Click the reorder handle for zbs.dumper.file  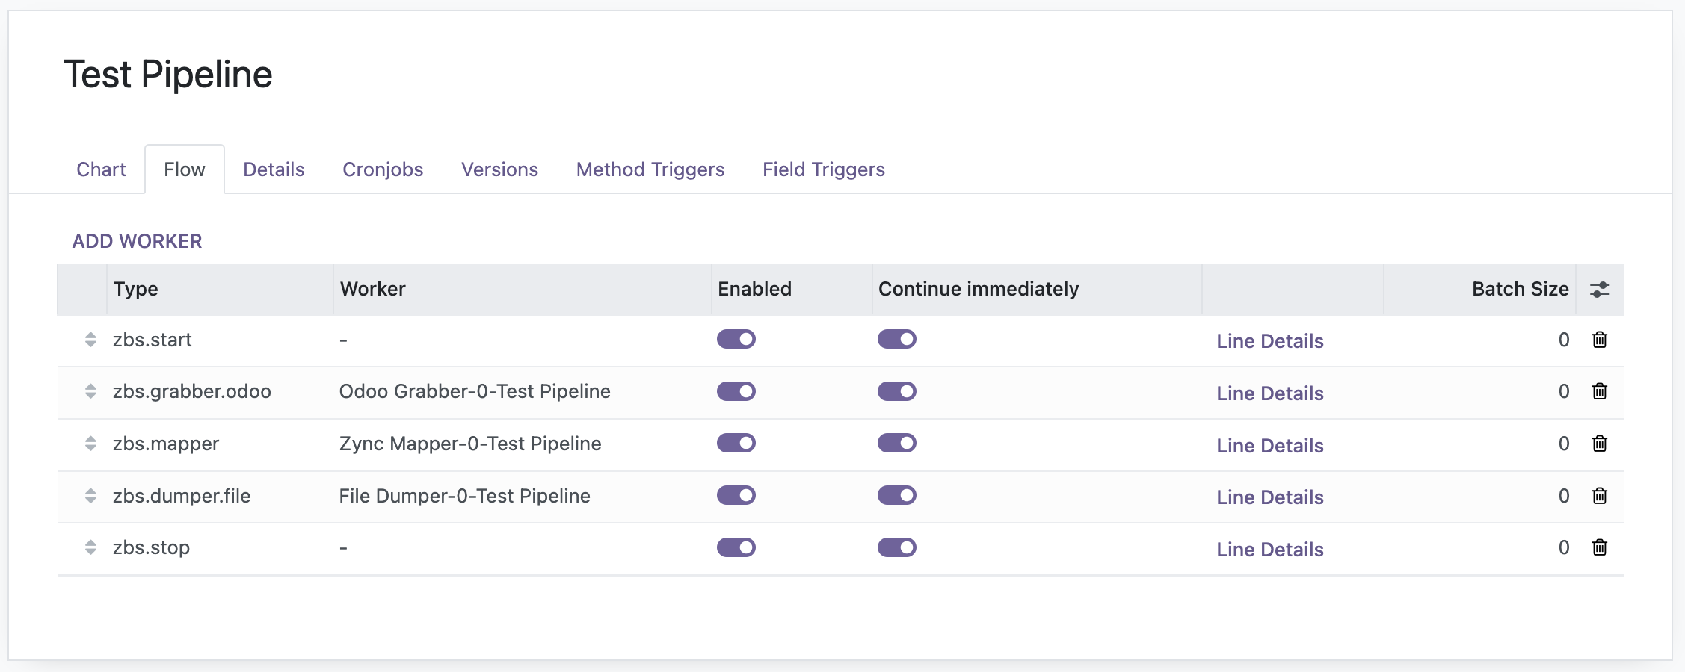pyautogui.click(x=90, y=496)
